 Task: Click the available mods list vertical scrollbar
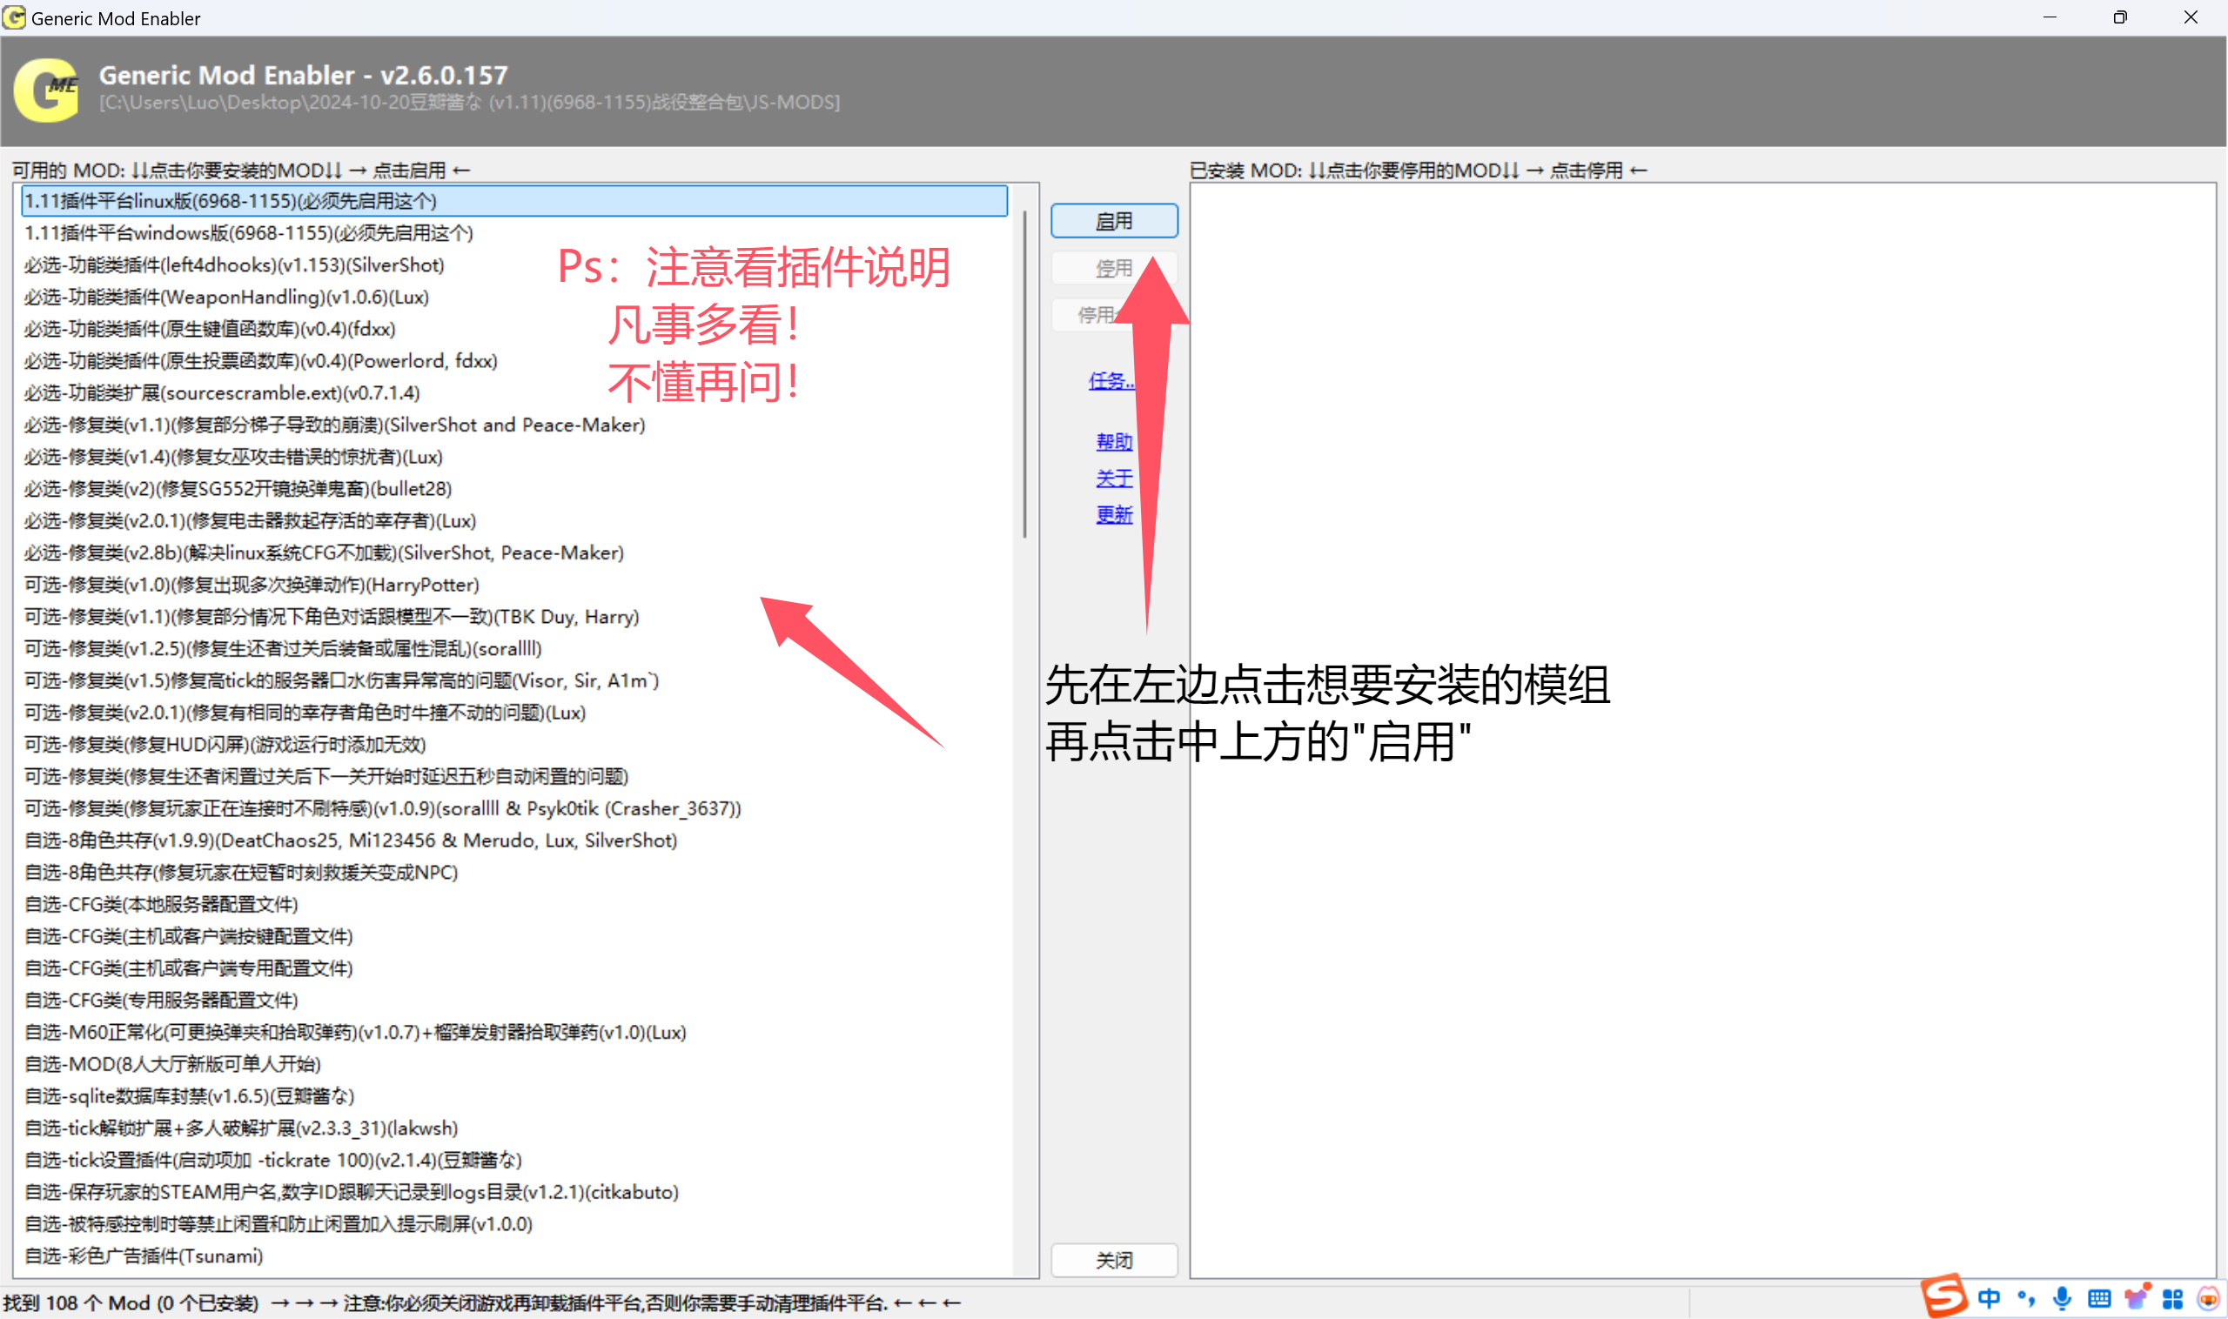tap(1024, 373)
